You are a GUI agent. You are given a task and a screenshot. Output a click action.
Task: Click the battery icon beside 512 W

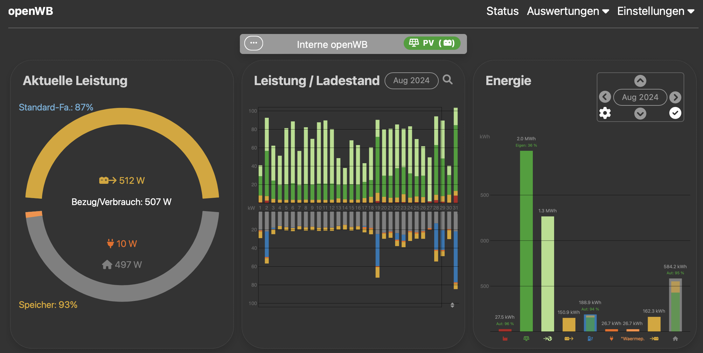point(108,180)
